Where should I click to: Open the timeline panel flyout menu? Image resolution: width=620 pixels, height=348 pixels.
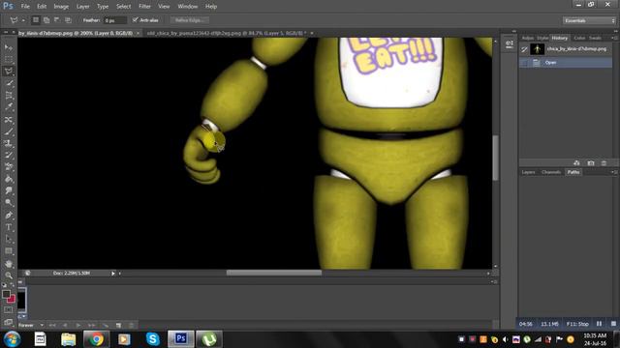[494, 281]
